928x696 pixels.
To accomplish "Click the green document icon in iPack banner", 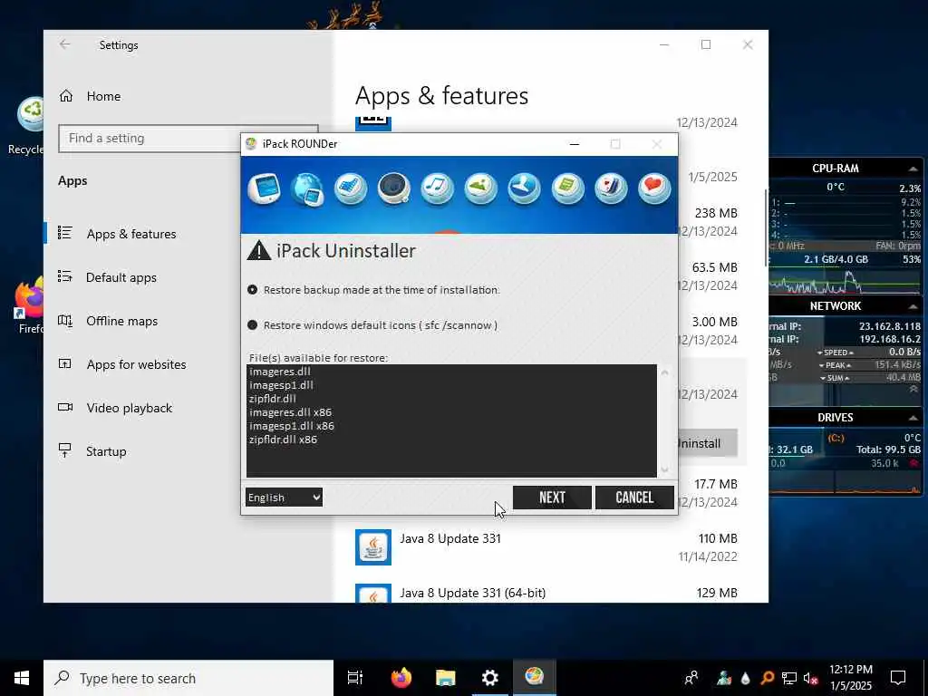I will pos(567,188).
